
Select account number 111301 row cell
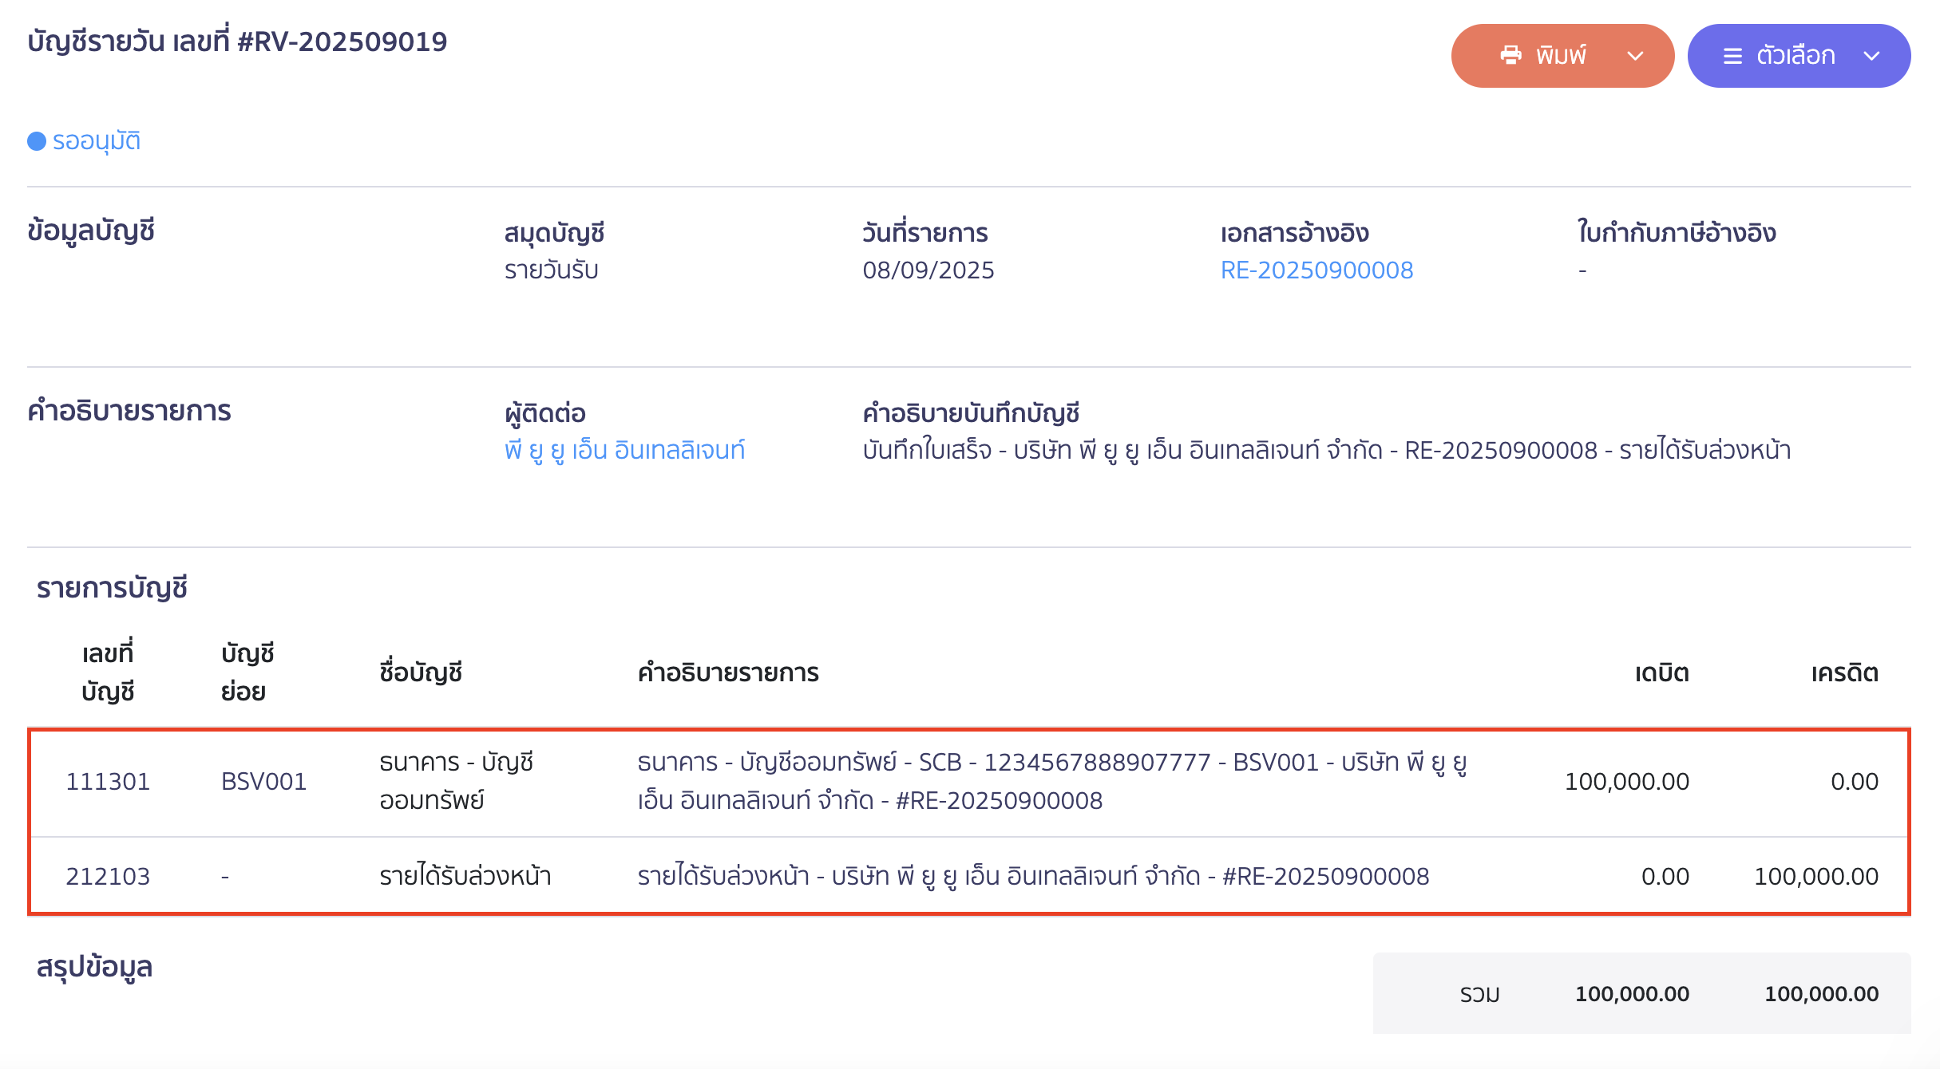point(108,782)
